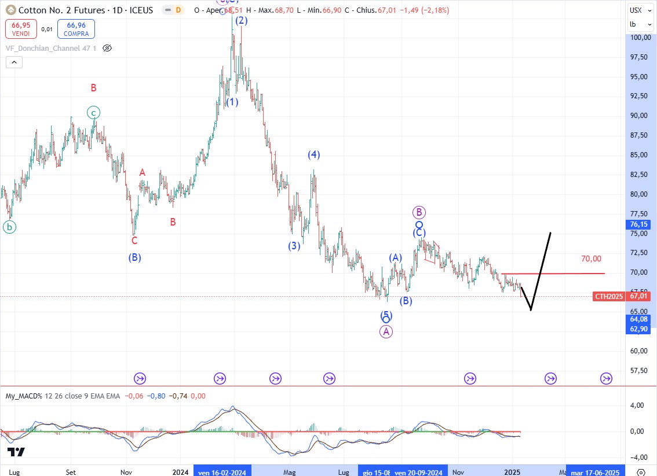
Task: Select the blue (5) wave label
Action: [386, 315]
